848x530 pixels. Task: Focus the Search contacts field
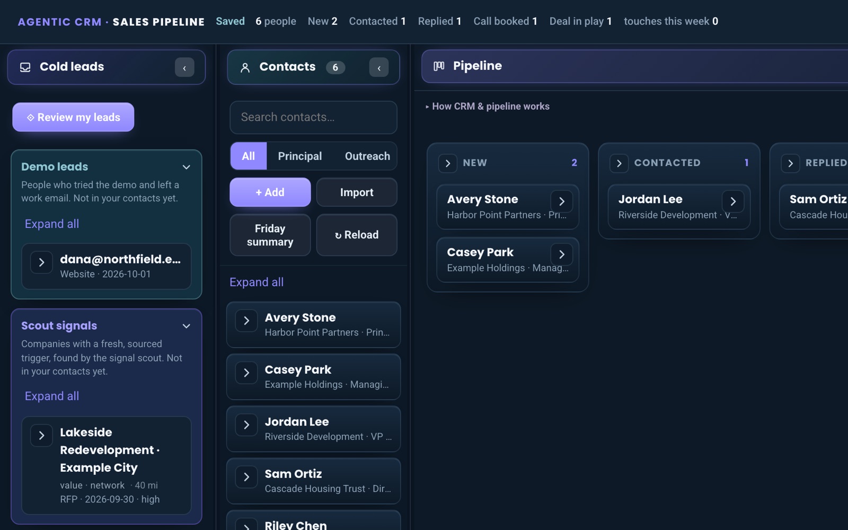pyautogui.click(x=313, y=118)
